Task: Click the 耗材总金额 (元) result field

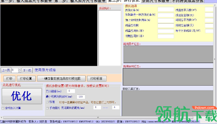Action: click(209, 25)
